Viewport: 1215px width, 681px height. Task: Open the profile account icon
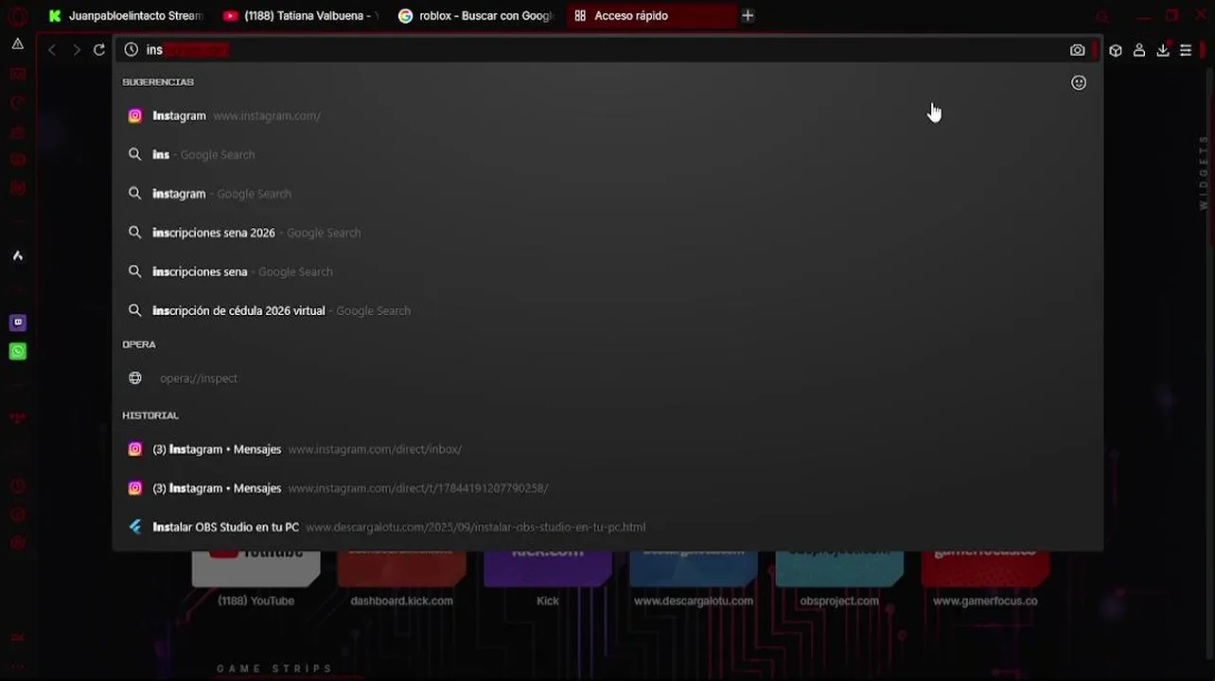tap(1139, 50)
